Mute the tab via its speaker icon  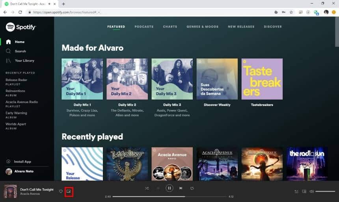pos(50,4)
